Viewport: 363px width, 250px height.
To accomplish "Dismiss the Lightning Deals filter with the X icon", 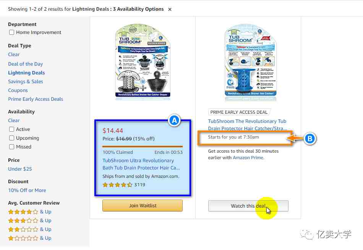I will point(170,9).
